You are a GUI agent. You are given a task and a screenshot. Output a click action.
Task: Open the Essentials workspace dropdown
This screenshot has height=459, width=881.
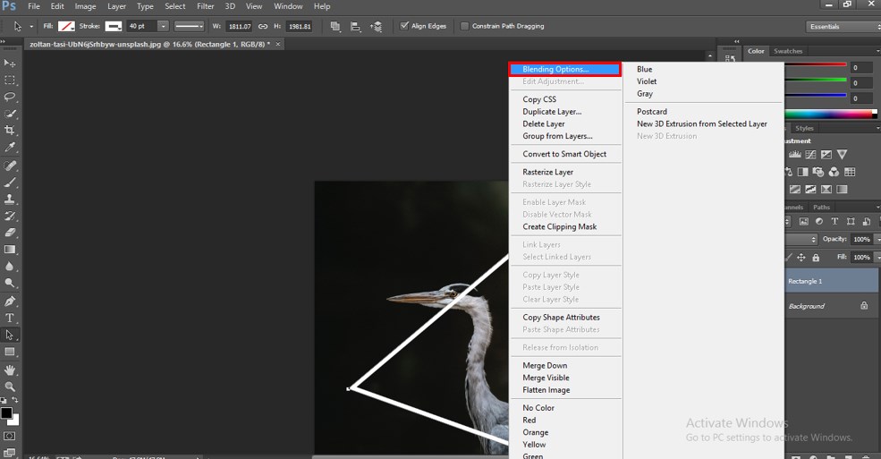[843, 27]
